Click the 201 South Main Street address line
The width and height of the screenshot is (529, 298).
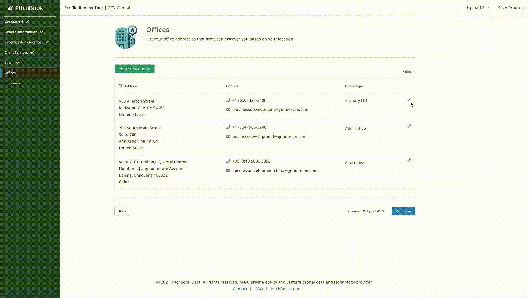pyautogui.click(x=140, y=128)
